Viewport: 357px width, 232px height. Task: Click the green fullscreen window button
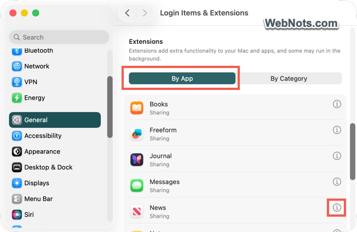[36, 13]
